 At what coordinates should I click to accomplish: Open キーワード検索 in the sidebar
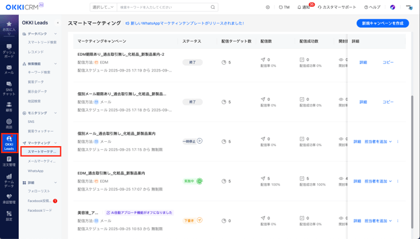(x=39, y=72)
